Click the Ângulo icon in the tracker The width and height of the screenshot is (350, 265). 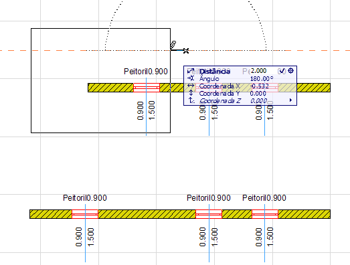coord(191,78)
